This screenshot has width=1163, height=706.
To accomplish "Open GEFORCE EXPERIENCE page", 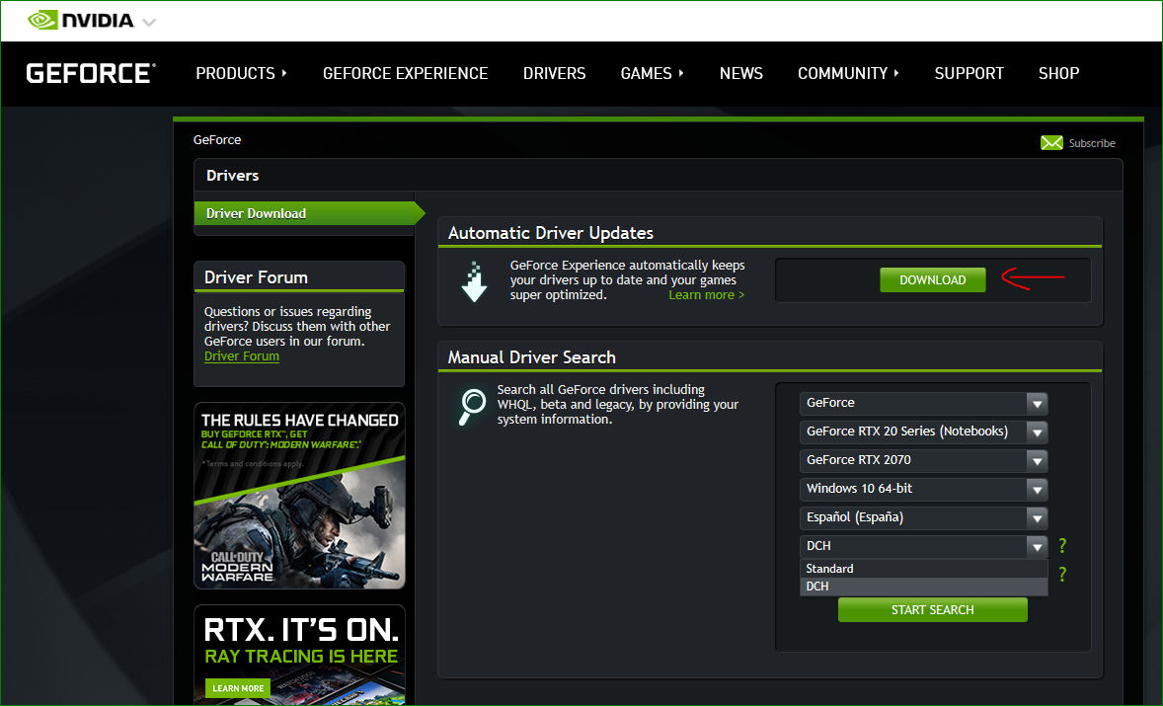I will pos(405,73).
